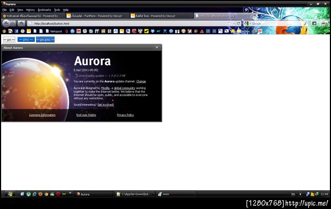Viewport: 331px width, 209px height.
Task: Click the 21:44 taskbar clock
Action: click(x=324, y=194)
